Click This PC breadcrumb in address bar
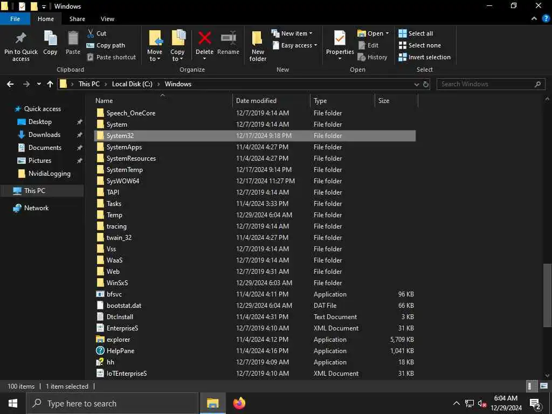The height and width of the screenshot is (414, 552). click(89, 84)
